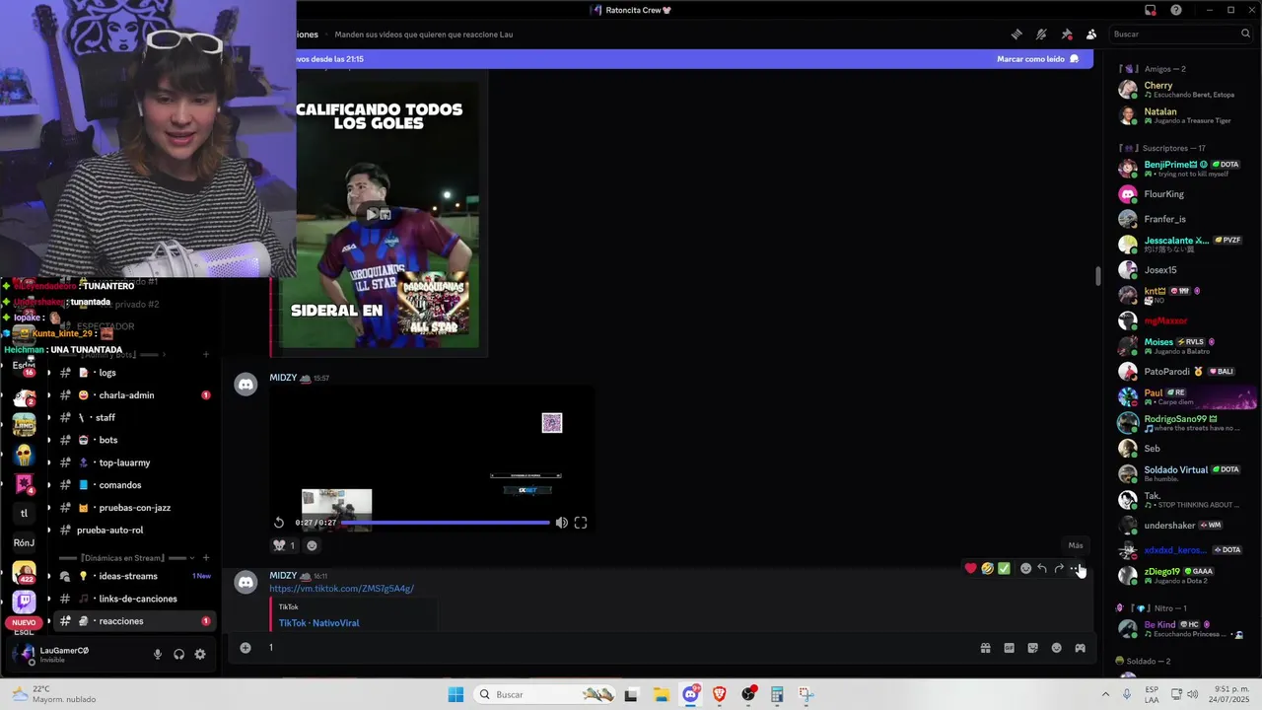Open the activities game controller icon
1262x710 pixels.
(1080, 648)
